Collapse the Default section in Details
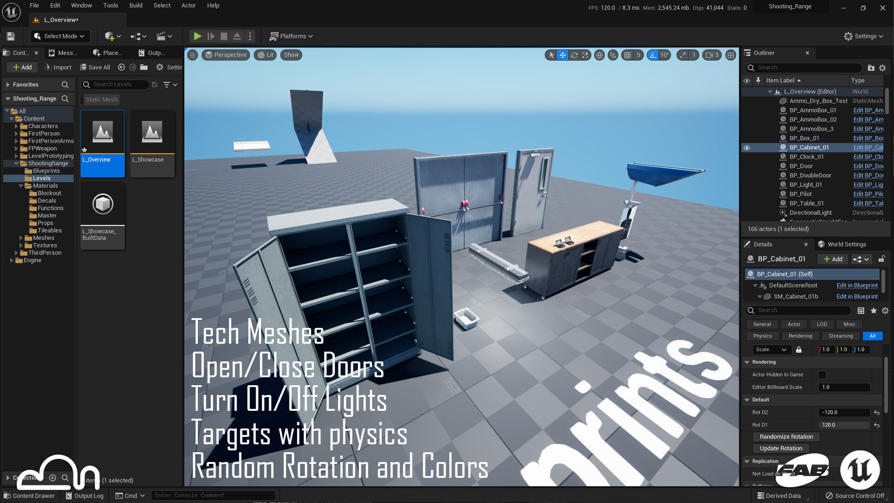Image resolution: width=894 pixels, height=503 pixels. click(x=747, y=400)
